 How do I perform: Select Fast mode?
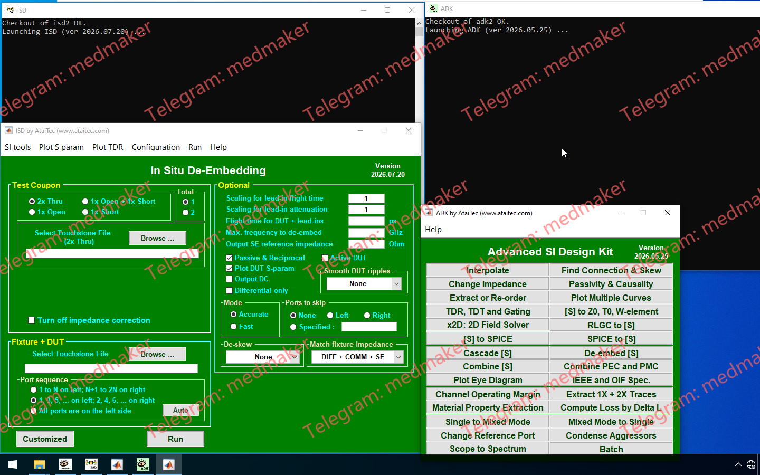[233, 327]
